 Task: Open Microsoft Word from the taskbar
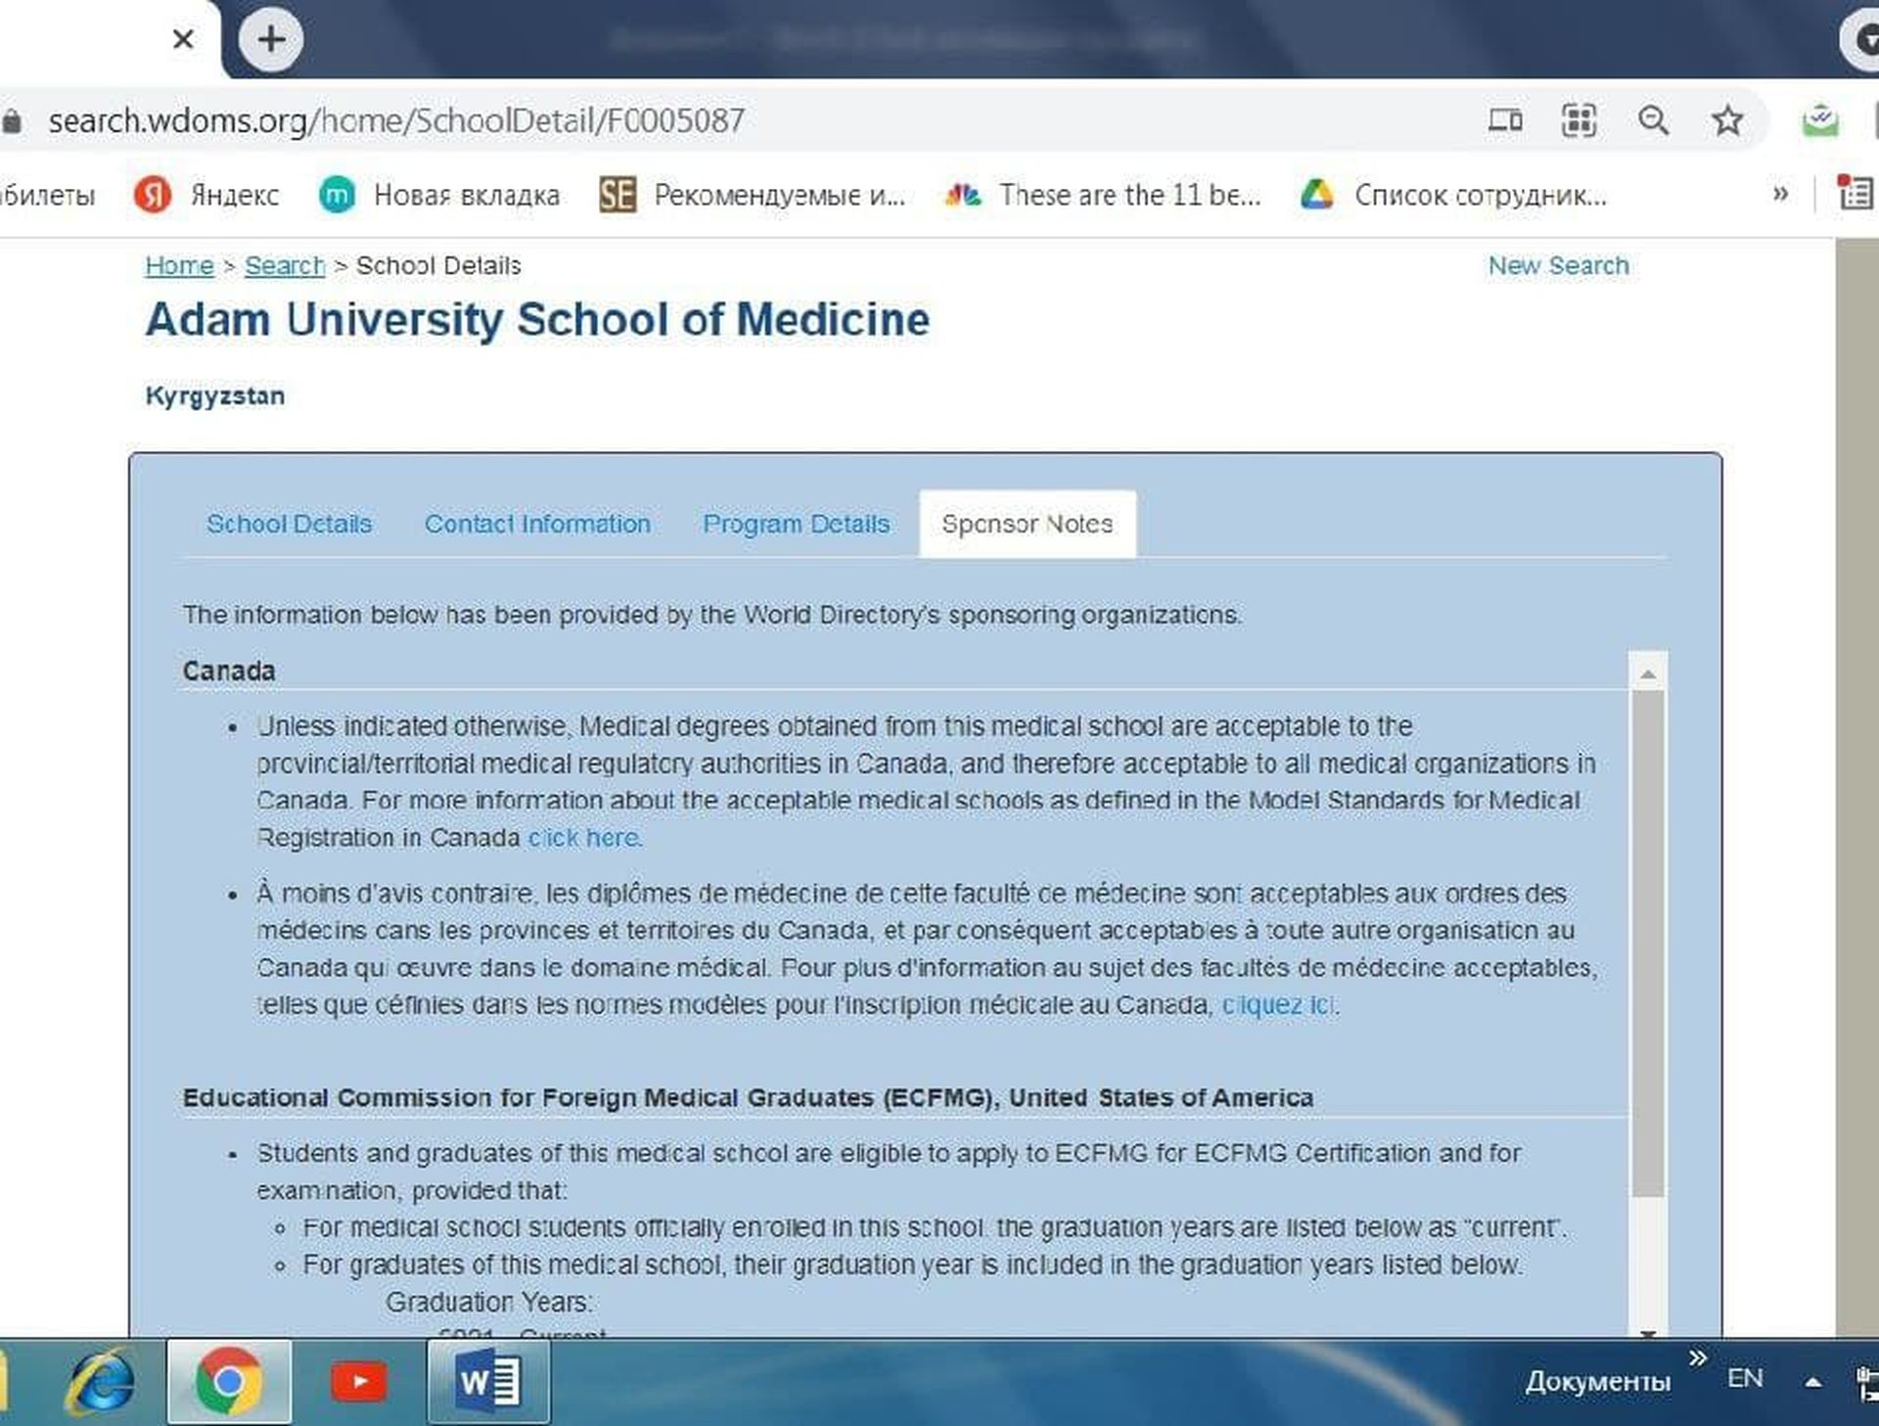(489, 1382)
